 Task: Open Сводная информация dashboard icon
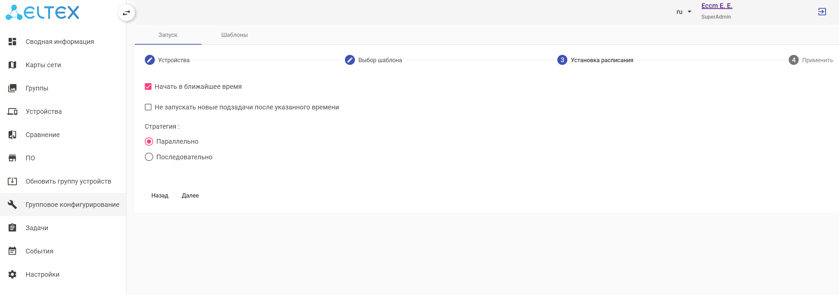coord(12,42)
